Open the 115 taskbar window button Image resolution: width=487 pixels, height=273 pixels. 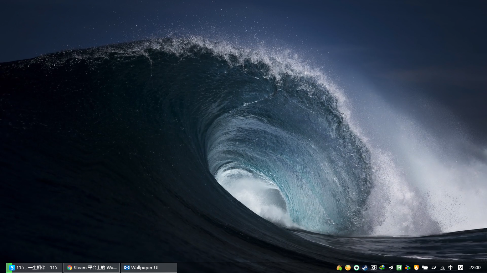(x=34, y=268)
